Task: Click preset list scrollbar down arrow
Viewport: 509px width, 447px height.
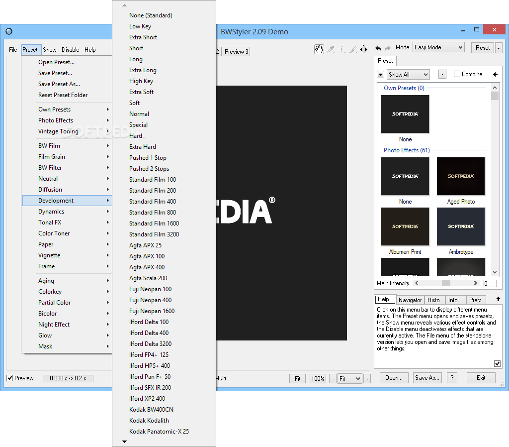Action: pyautogui.click(x=495, y=272)
